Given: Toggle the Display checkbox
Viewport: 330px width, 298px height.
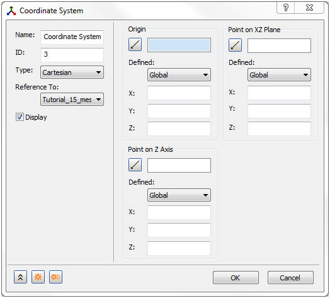Looking at the screenshot, I should click(20, 117).
